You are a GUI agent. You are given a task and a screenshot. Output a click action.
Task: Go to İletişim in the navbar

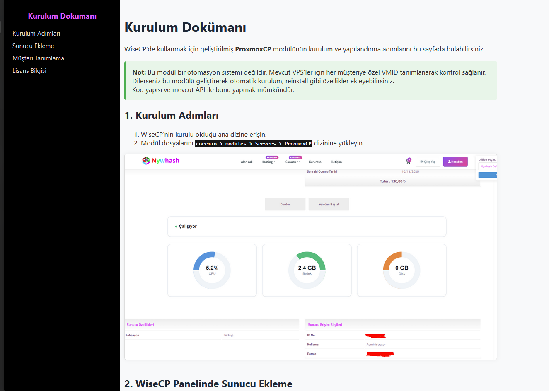pyautogui.click(x=336, y=162)
